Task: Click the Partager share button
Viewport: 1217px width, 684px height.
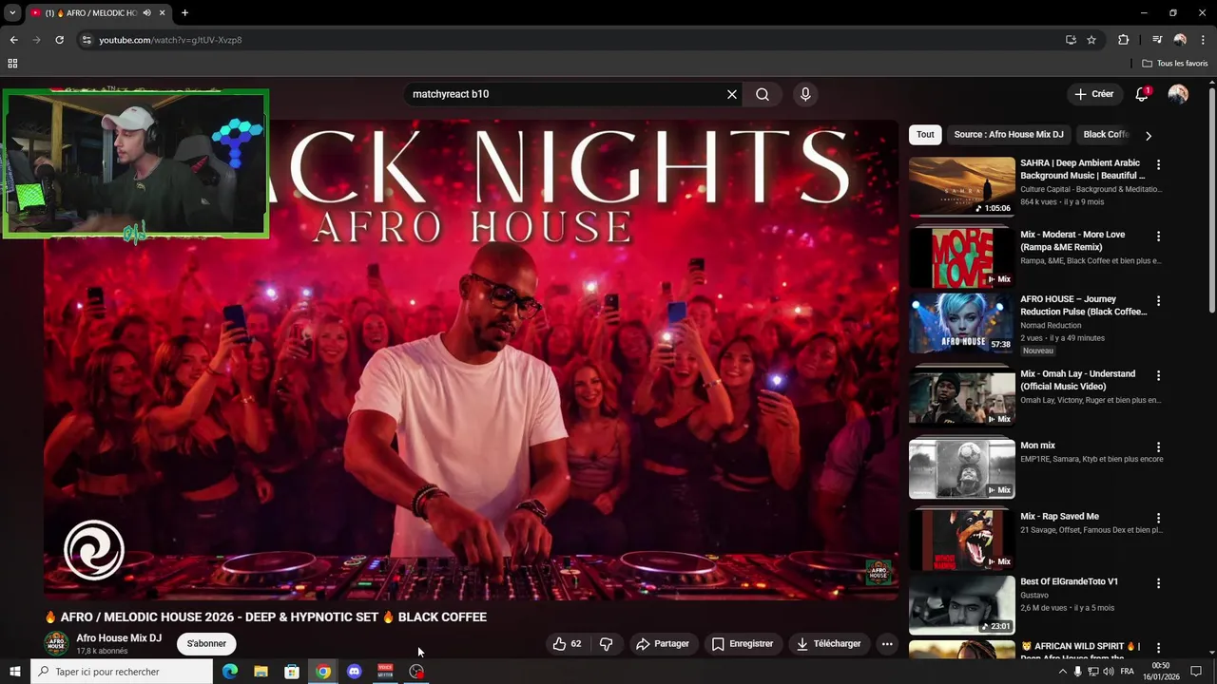Action: 663,644
